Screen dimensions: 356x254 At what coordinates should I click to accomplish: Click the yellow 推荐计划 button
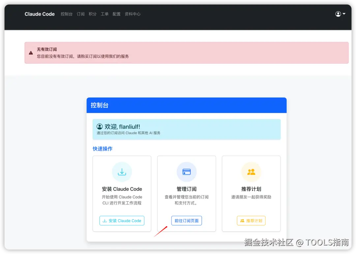click(251, 221)
